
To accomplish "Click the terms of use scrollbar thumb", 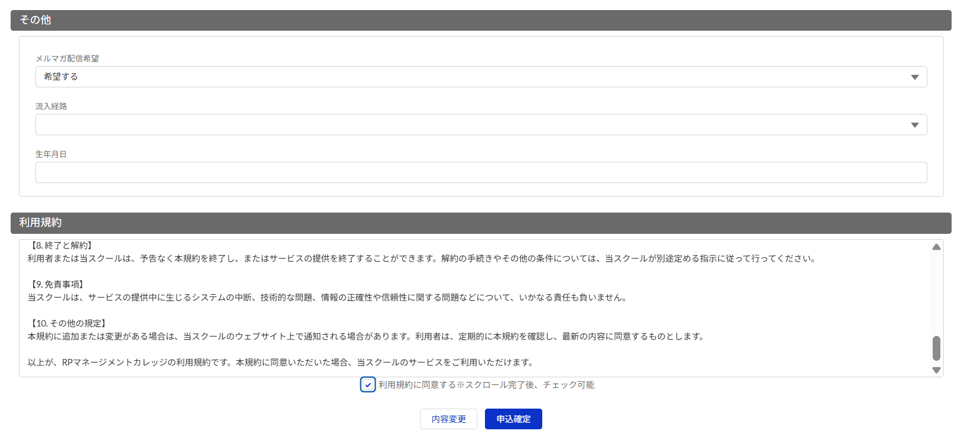I will [x=936, y=348].
